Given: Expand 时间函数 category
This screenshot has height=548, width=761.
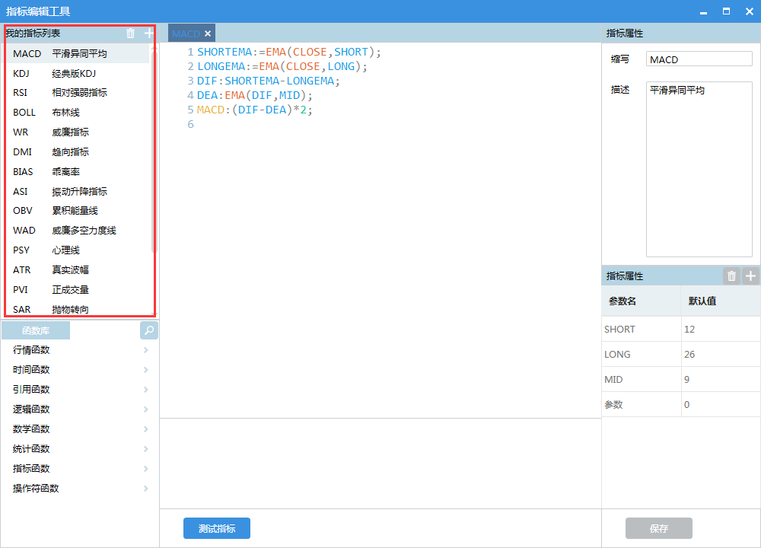Looking at the screenshot, I should point(80,370).
